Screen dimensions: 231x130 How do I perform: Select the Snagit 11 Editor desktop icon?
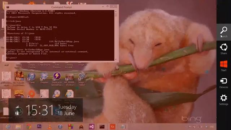click(82, 79)
